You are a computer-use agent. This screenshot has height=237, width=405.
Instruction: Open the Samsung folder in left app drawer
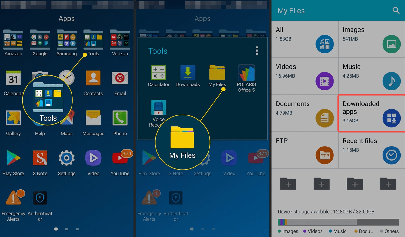[x=66, y=43]
